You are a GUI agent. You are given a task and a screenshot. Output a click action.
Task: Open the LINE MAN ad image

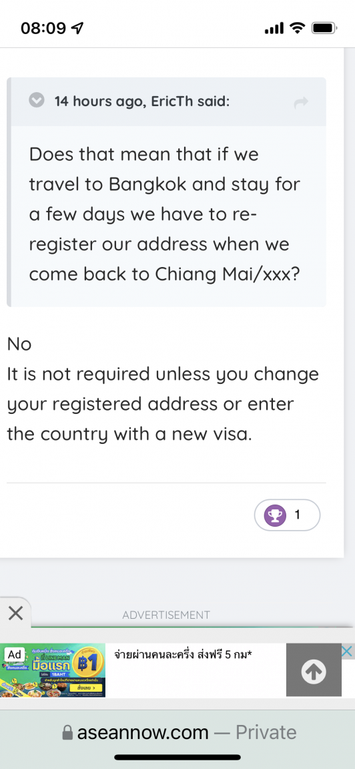tap(53, 670)
